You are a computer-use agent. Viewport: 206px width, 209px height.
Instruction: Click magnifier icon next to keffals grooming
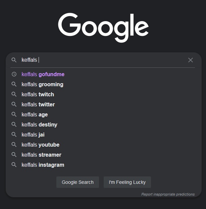(x=14, y=84)
